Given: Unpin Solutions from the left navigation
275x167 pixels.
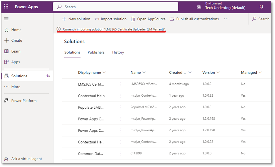Looking at the screenshot, I should coord(48,76).
